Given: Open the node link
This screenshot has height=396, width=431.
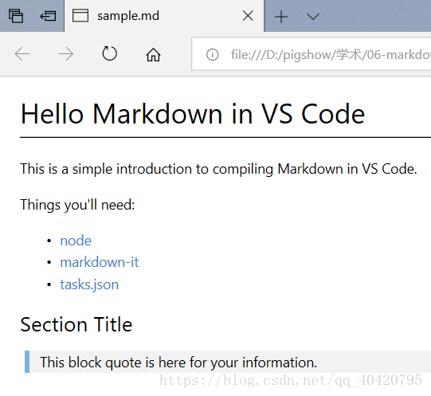Looking at the screenshot, I should 76,241.
